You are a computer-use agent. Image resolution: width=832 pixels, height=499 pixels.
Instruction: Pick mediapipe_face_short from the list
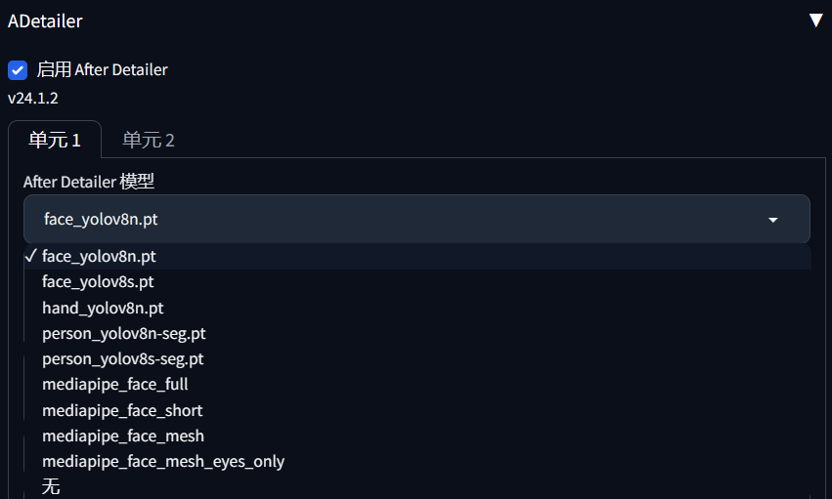point(122,410)
